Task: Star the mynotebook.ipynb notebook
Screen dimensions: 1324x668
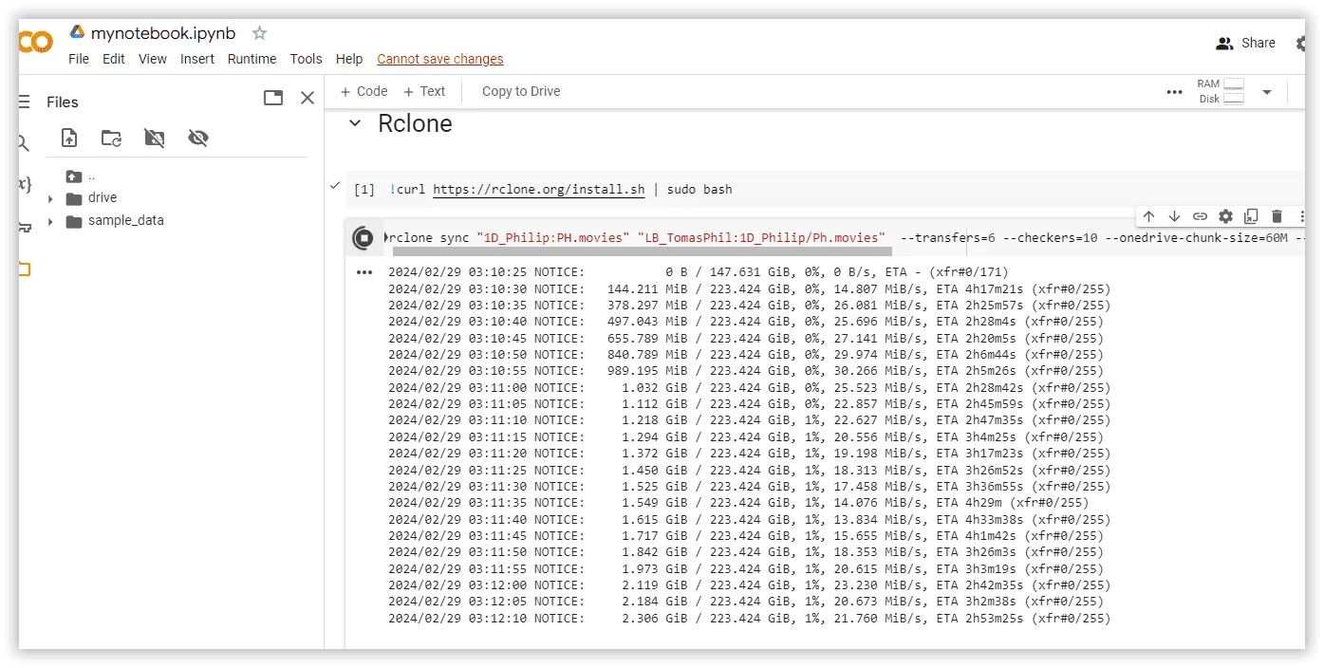Action: pyautogui.click(x=259, y=33)
